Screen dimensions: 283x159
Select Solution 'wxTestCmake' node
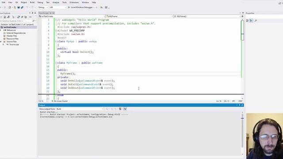17,24
